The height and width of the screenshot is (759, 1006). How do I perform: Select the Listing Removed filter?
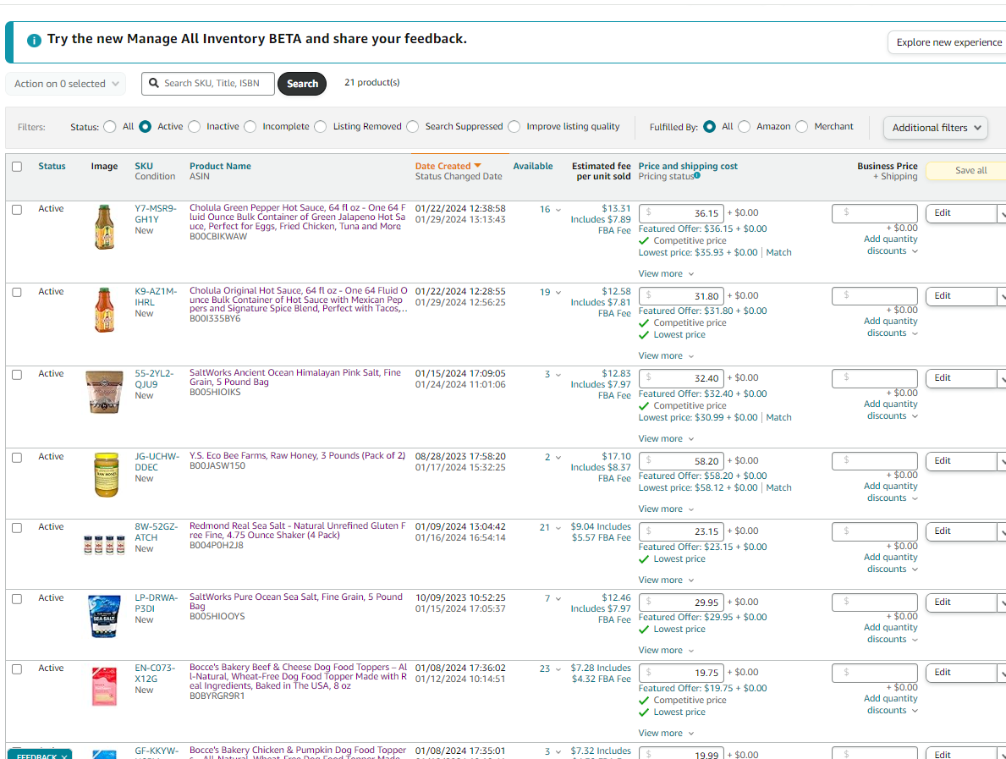pyautogui.click(x=321, y=126)
